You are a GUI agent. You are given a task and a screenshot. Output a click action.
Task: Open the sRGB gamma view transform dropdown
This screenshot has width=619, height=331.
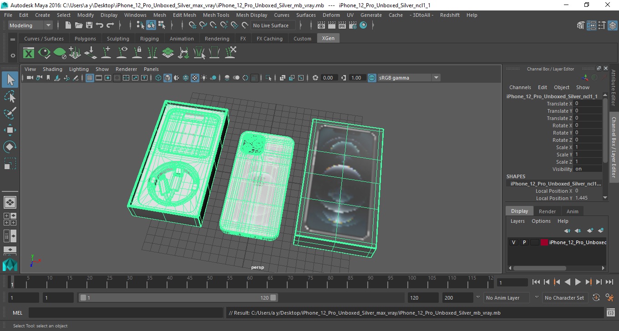point(409,78)
